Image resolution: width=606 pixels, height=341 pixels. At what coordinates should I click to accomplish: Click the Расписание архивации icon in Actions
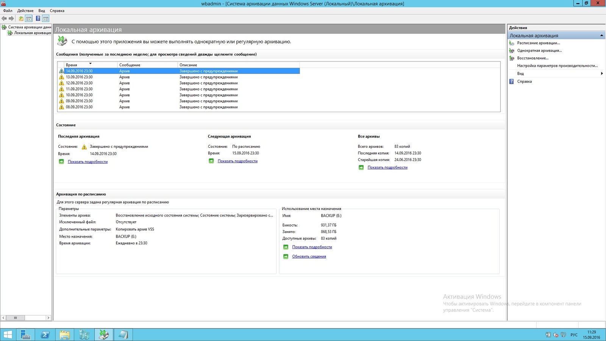coord(512,43)
